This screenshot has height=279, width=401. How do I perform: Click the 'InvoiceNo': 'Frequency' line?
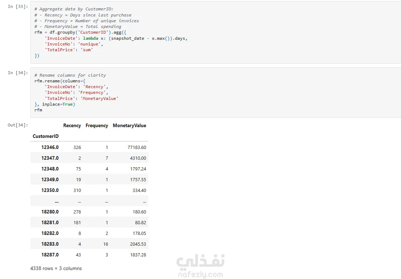(76, 92)
